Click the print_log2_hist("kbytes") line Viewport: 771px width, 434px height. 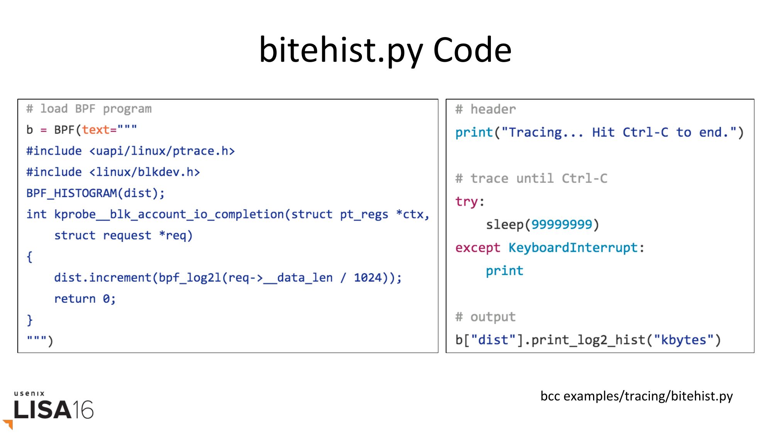coord(588,340)
